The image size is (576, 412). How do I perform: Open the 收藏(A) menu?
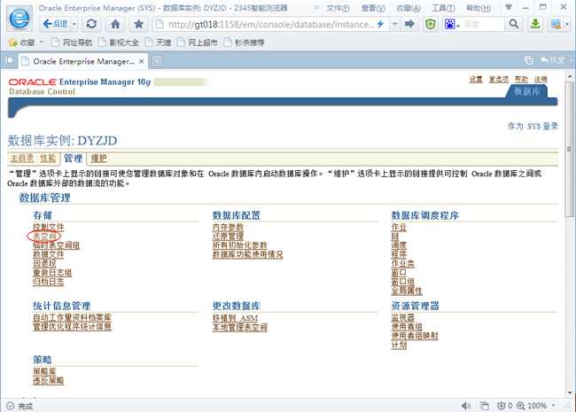(409, 8)
